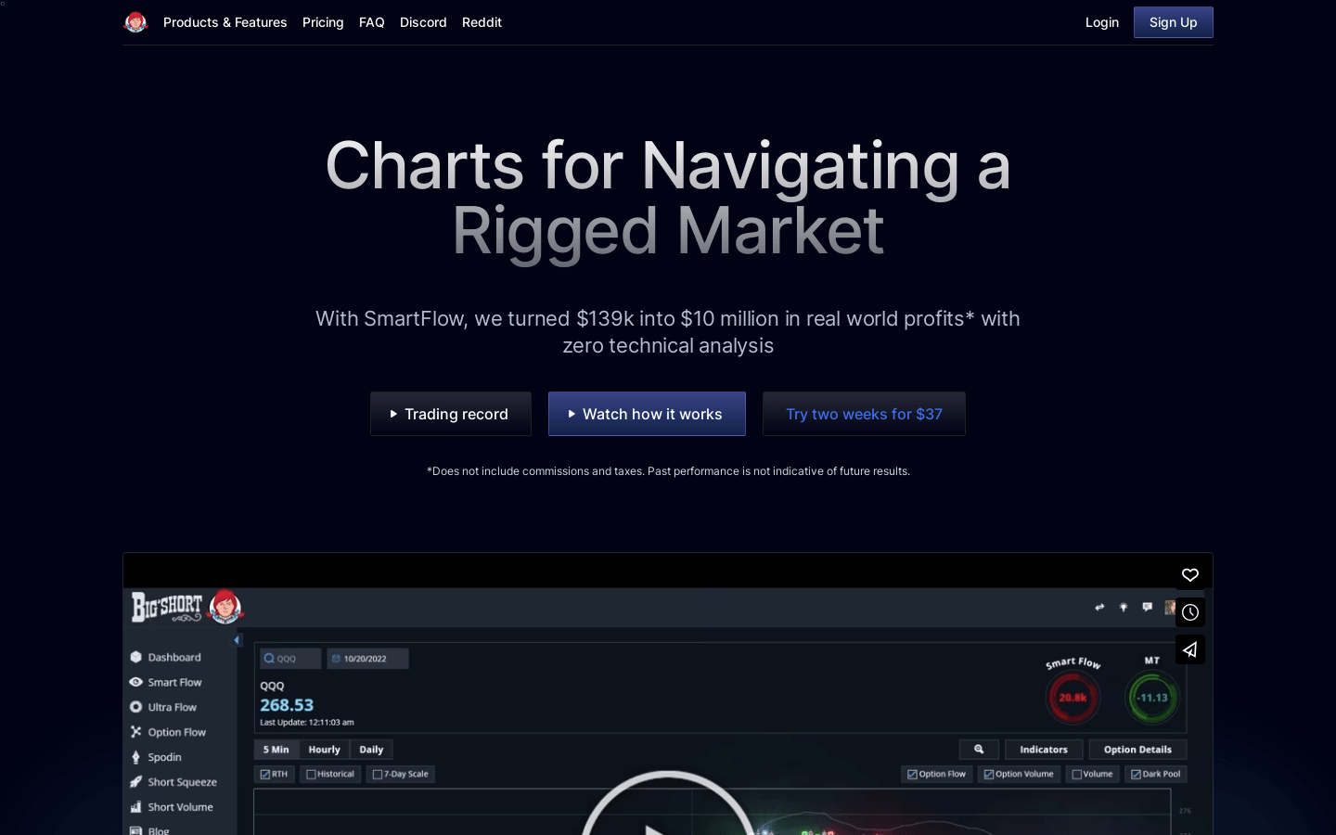Screen dimensions: 1336x835
Task: Open the Products & Features menu
Action: [225, 22]
